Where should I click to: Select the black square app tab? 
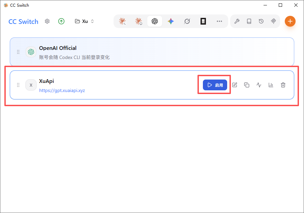pyautogui.click(x=203, y=21)
